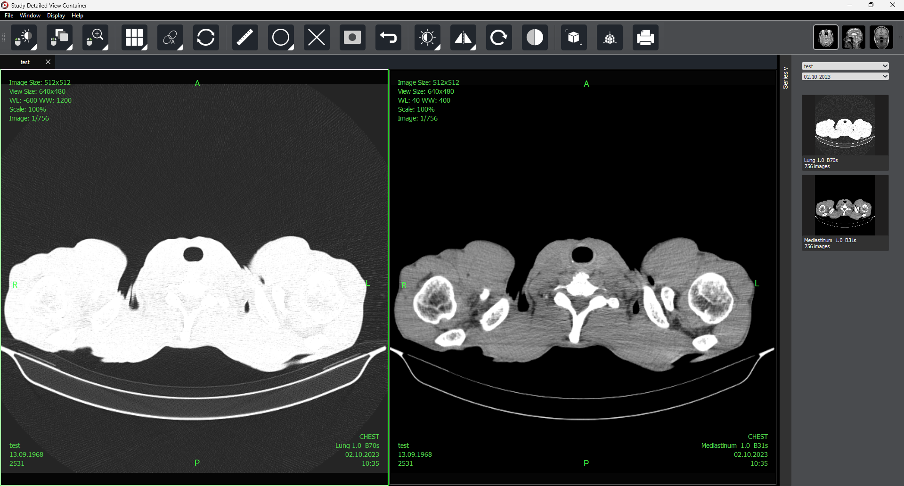Click the screenshot capture icon
This screenshot has height=486, width=904.
352,37
